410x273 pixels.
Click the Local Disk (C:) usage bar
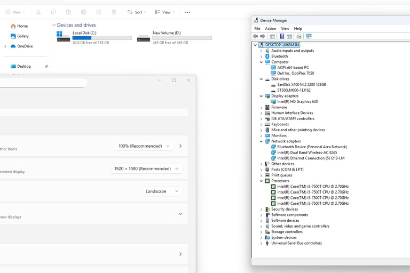click(x=102, y=38)
